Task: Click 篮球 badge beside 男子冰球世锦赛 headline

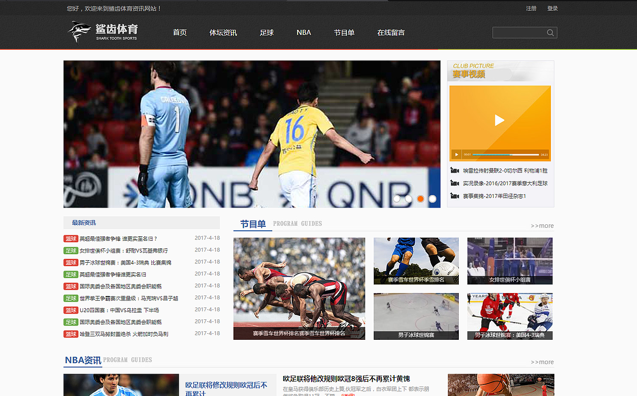Action: (71, 262)
